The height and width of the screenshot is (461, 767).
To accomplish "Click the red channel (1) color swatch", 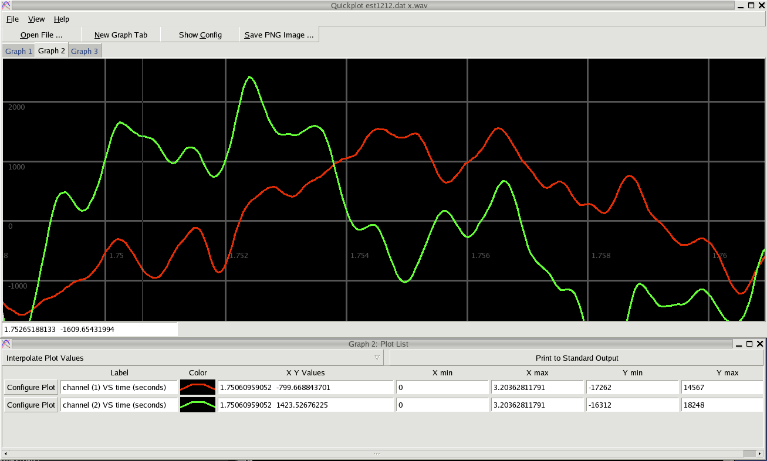I will pos(198,388).
